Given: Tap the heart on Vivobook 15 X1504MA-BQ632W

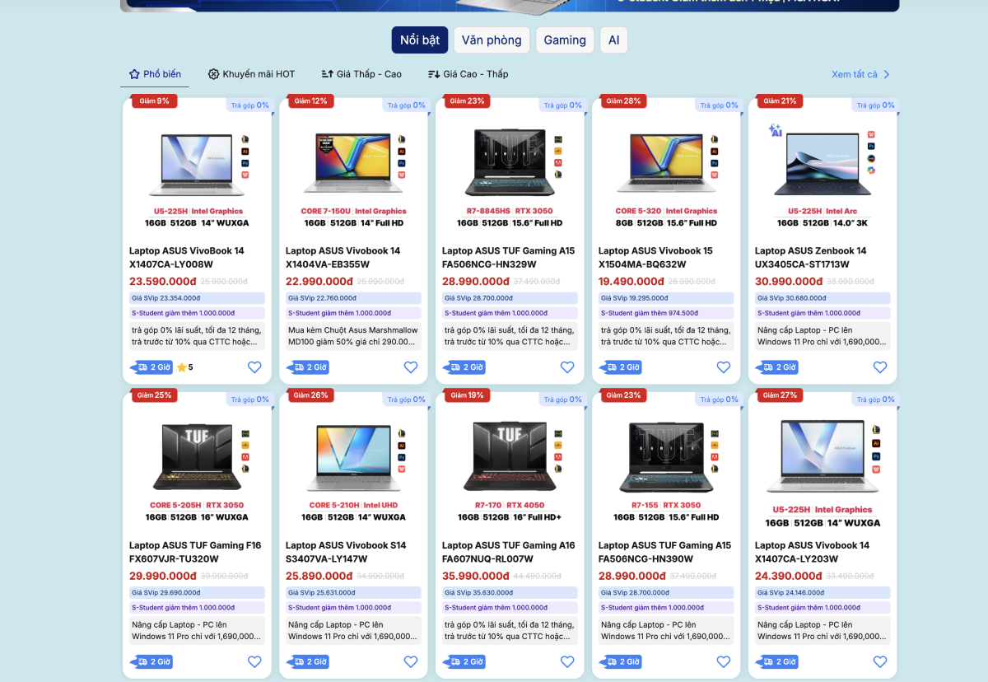Looking at the screenshot, I should click(724, 367).
